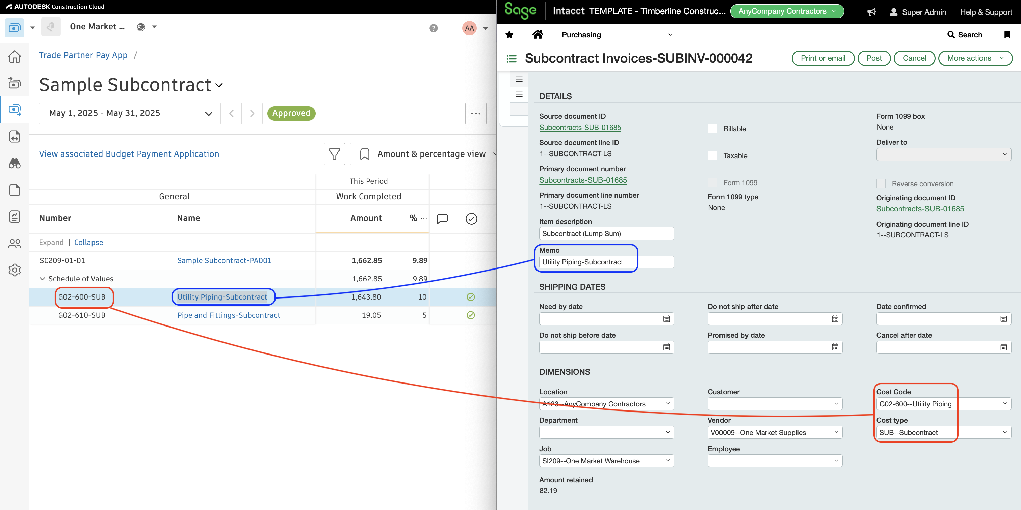
Task: Open the report checklist sidebar icon
Action: point(15,217)
